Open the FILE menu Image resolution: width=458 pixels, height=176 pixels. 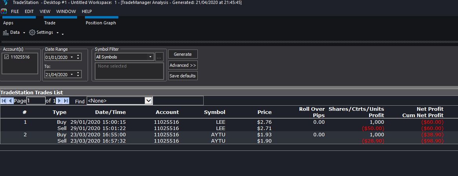pyautogui.click(x=15, y=11)
